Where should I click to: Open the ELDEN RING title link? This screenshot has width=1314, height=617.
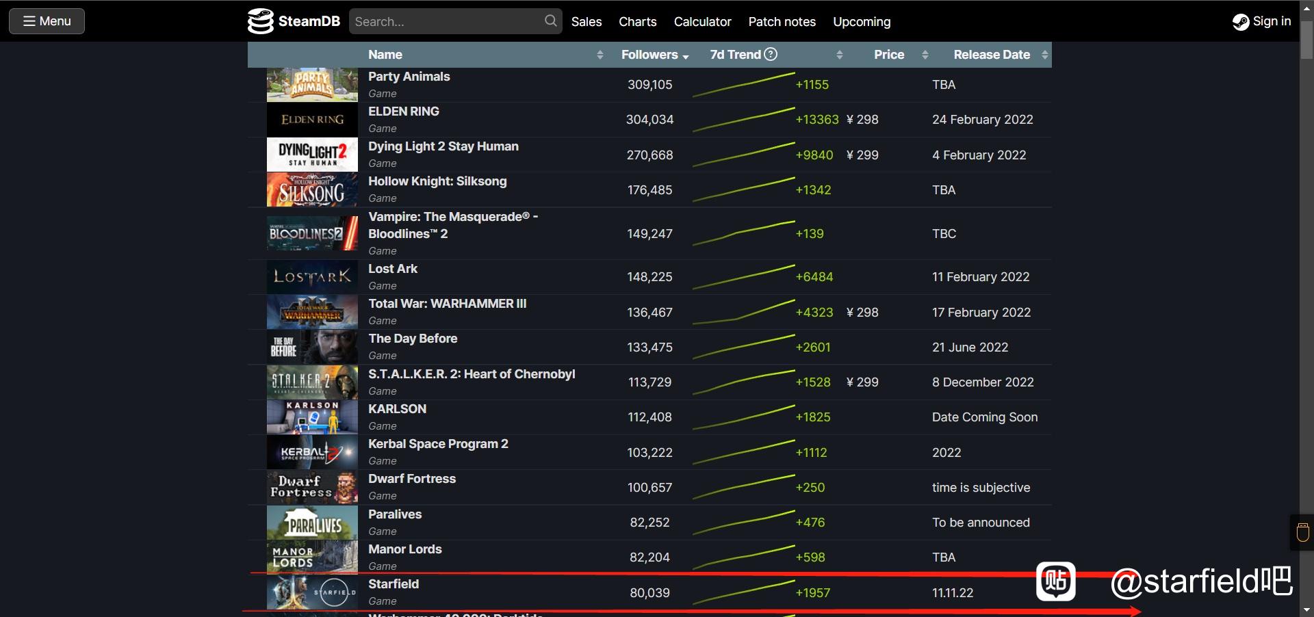pos(404,111)
